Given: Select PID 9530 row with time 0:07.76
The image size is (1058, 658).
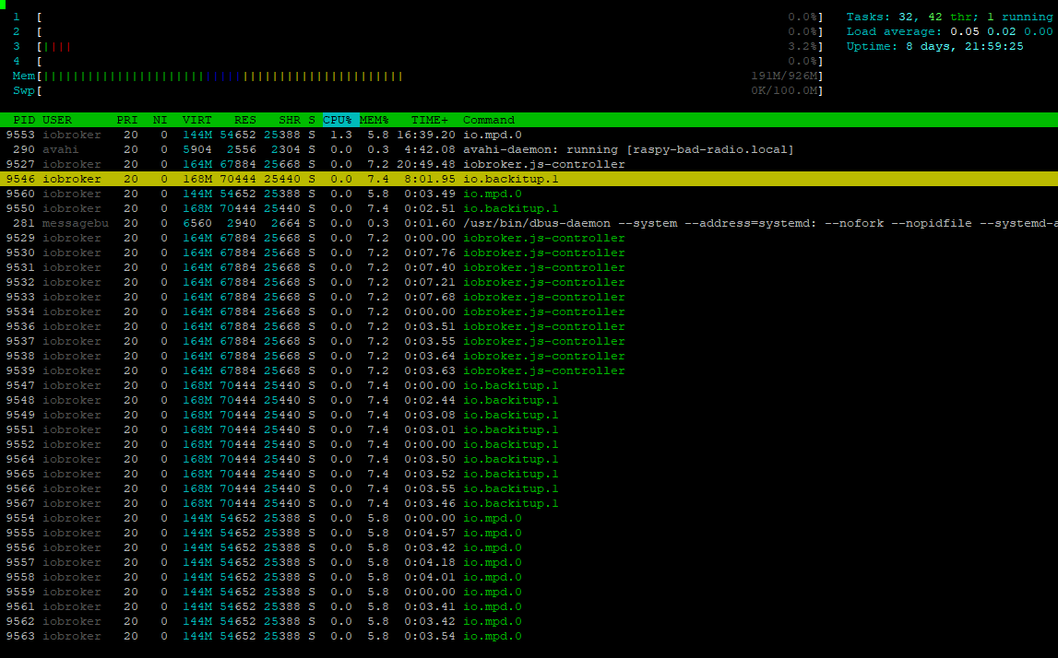Looking at the screenshot, I should point(529,253).
